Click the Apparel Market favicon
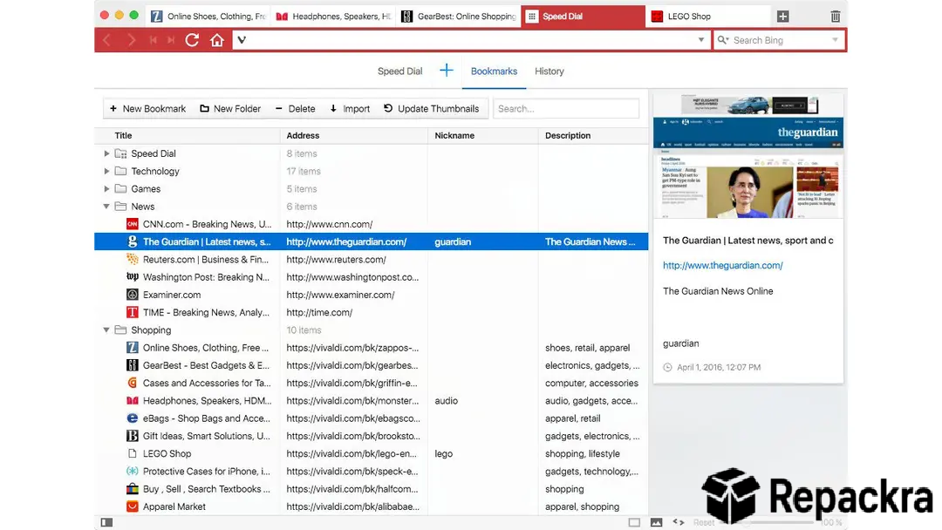Screen dimensions: 942x530 (133, 506)
